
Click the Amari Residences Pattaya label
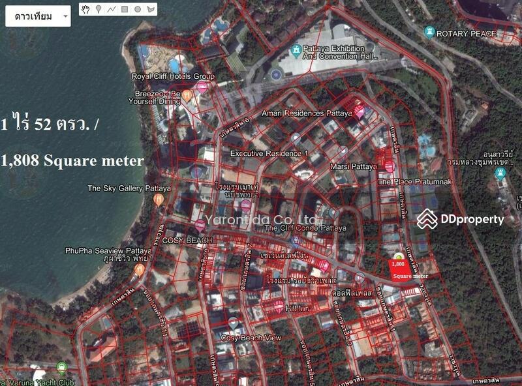coord(307,113)
